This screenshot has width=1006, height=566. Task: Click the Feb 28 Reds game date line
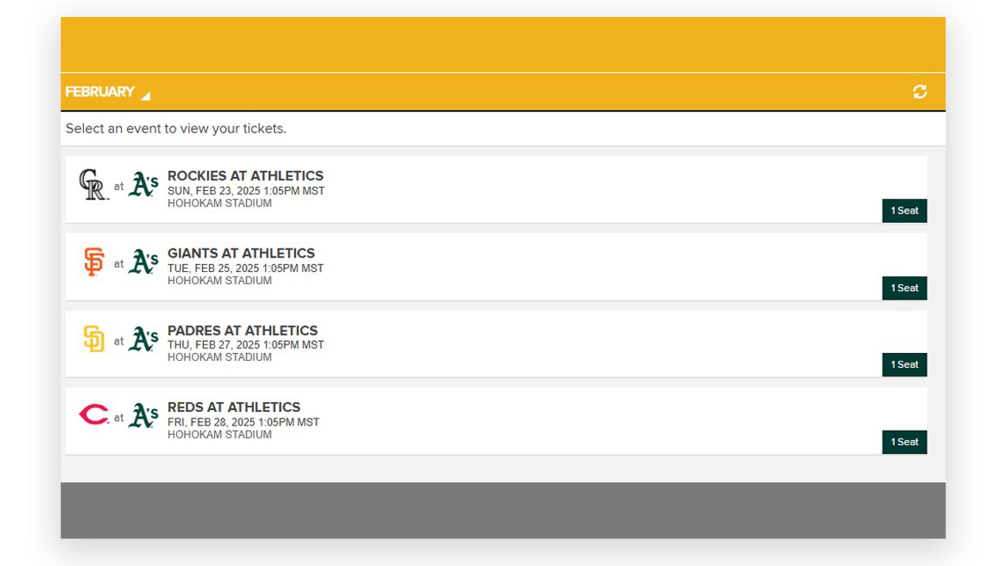coord(243,422)
